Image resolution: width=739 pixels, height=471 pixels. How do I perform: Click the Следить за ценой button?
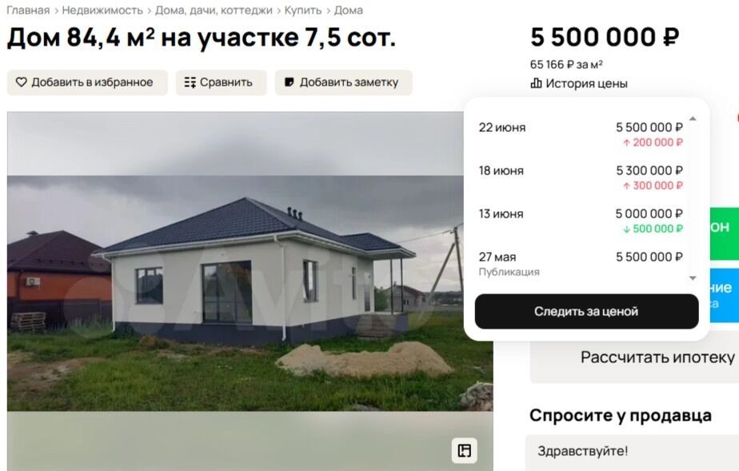pyautogui.click(x=586, y=311)
